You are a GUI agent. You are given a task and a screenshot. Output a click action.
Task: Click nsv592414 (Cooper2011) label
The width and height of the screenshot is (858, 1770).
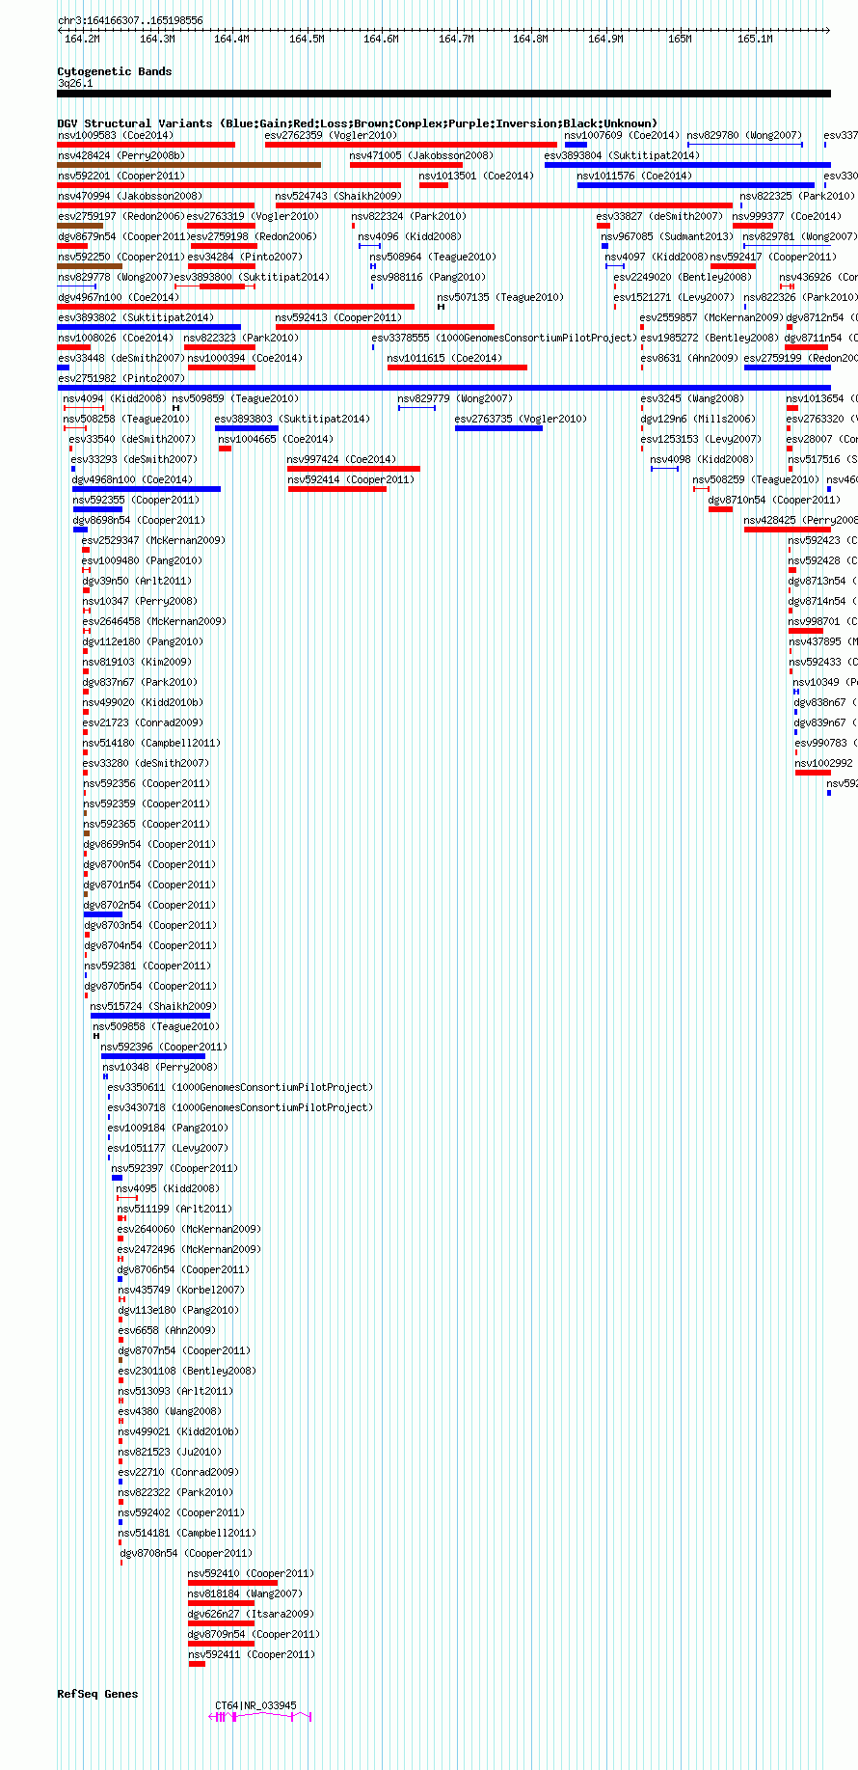pos(352,479)
